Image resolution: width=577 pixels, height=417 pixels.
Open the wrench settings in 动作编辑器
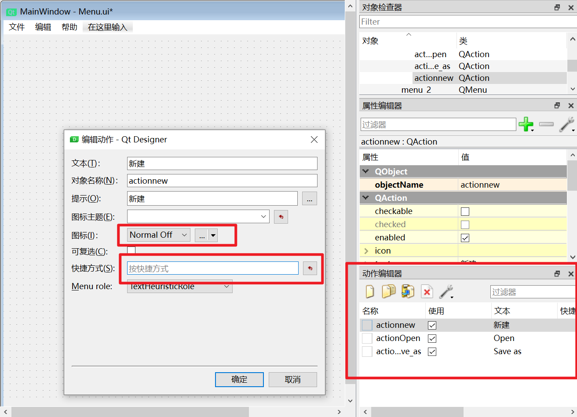446,292
